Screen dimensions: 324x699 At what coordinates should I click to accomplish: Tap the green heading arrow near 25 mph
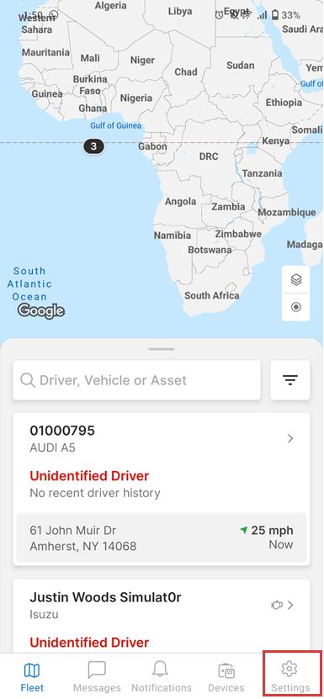tap(244, 530)
